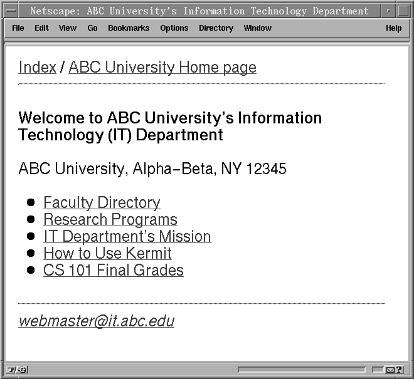Visit the Research Programs link
Viewport: 414px width, 379px height.
coord(110,220)
